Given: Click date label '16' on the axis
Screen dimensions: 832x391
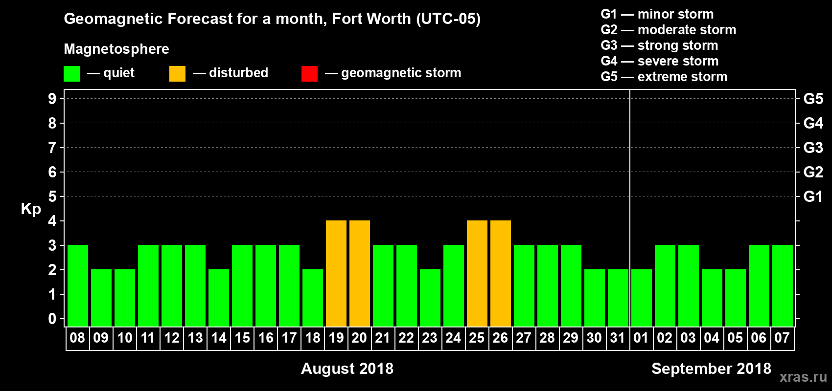Looking at the screenshot, I should 266,338.
